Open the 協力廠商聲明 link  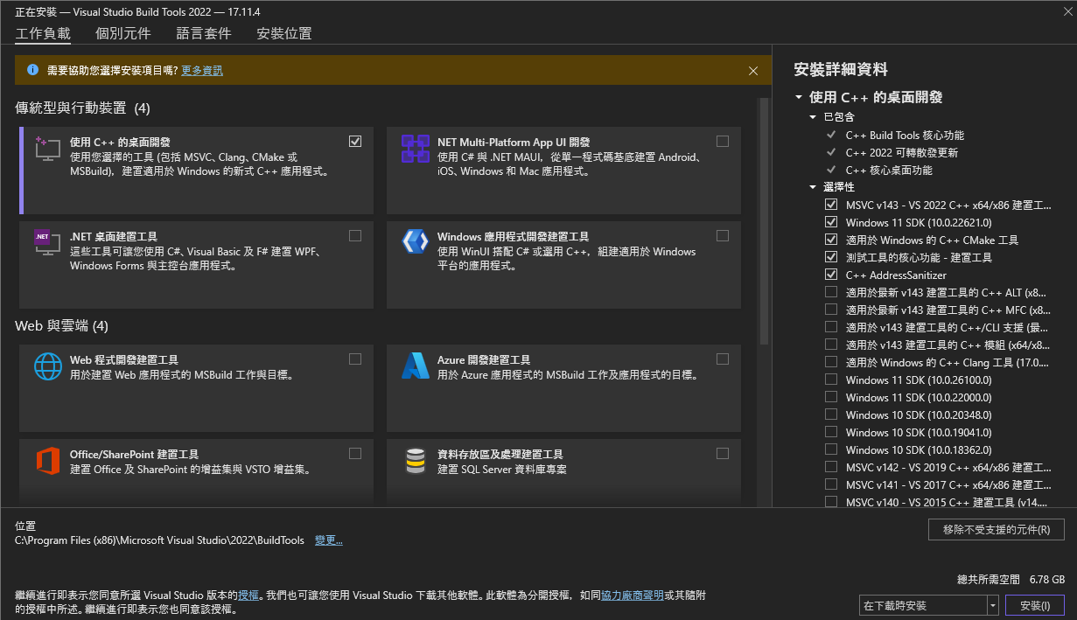tap(632, 595)
